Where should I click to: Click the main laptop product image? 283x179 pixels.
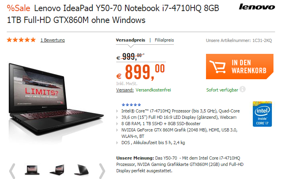tap(56, 100)
